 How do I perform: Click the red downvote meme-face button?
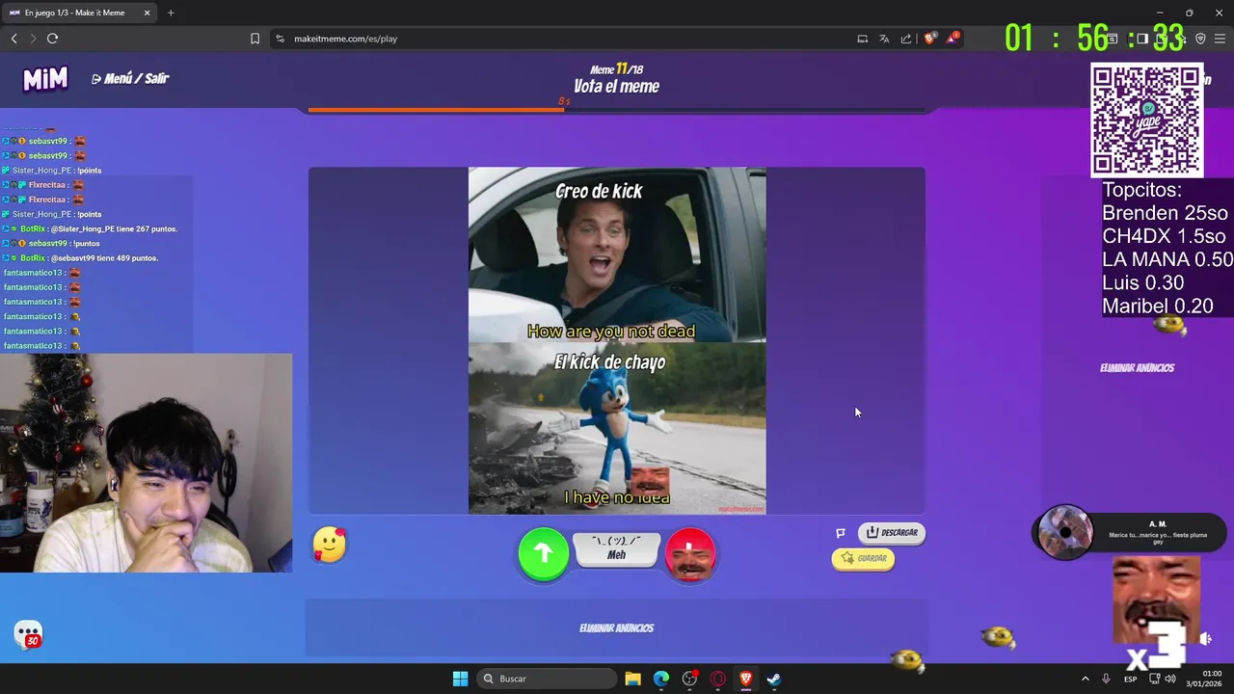[x=690, y=554]
